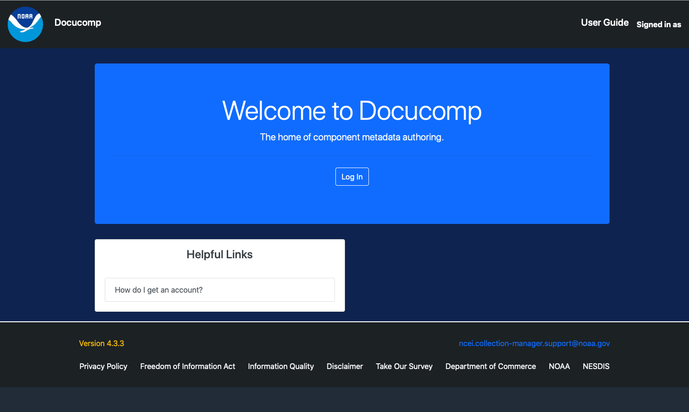The image size is (689, 412).
Task: Open the Information Quality link
Action: click(281, 366)
